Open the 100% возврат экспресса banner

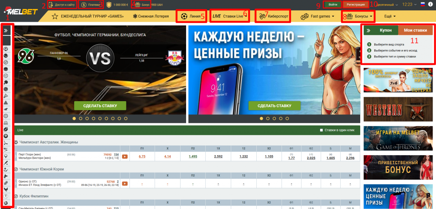398,80
